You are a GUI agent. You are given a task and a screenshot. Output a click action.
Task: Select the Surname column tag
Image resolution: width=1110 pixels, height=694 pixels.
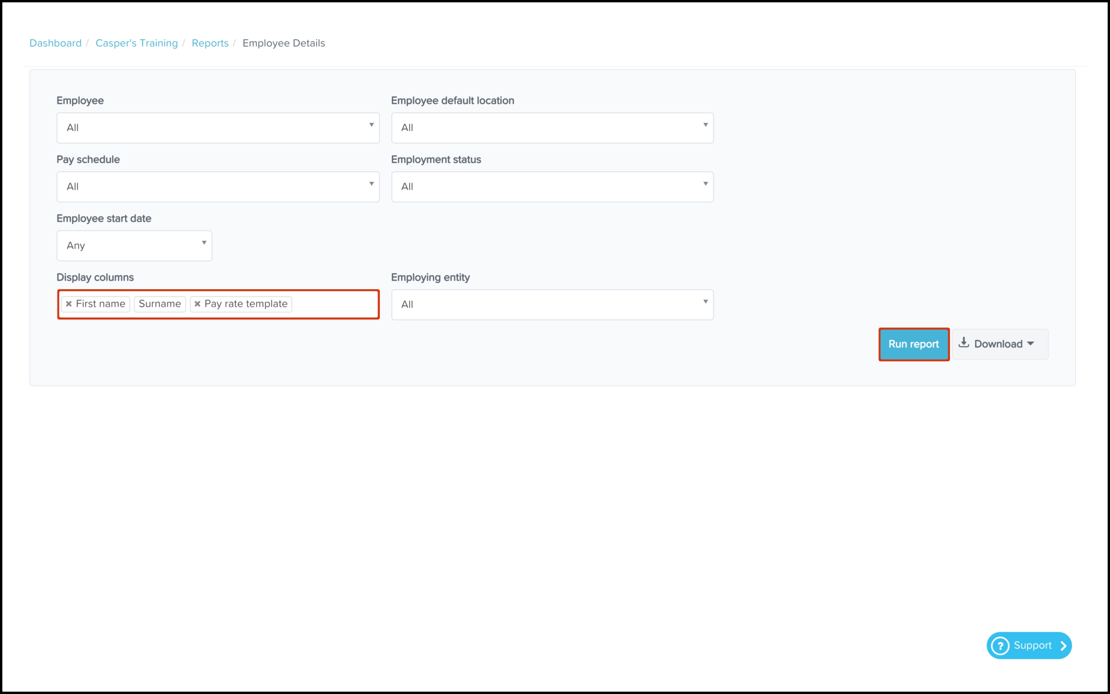160,304
